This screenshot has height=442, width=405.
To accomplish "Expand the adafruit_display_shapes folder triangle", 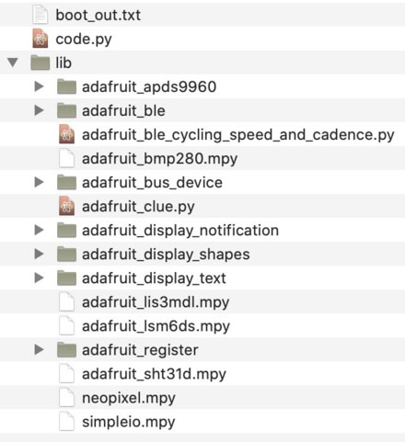I will [x=39, y=254].
